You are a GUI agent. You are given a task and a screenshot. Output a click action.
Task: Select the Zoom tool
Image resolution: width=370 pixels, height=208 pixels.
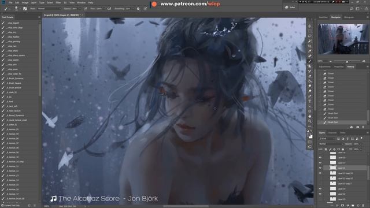[310, 121]
